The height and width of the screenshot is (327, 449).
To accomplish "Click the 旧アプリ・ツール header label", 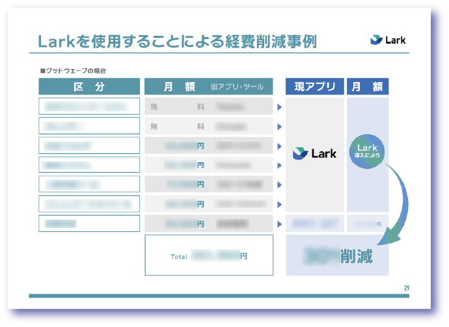I will 237,87.
